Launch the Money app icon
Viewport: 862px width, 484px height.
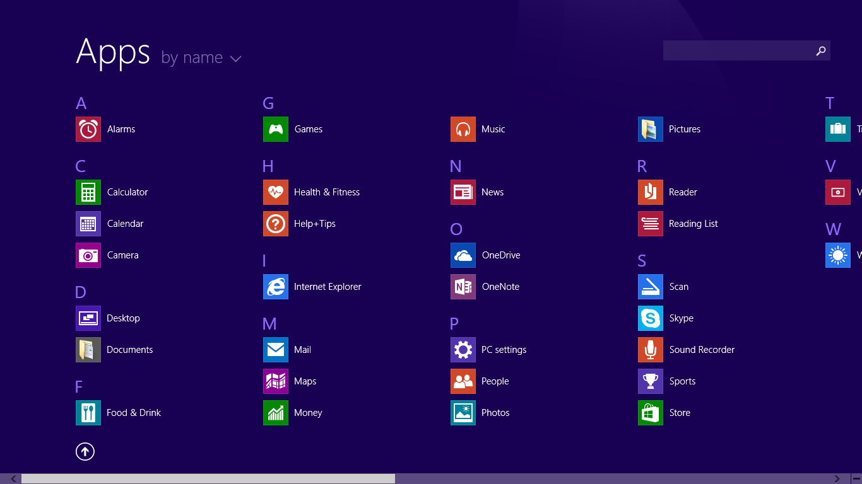click(276, 413)
